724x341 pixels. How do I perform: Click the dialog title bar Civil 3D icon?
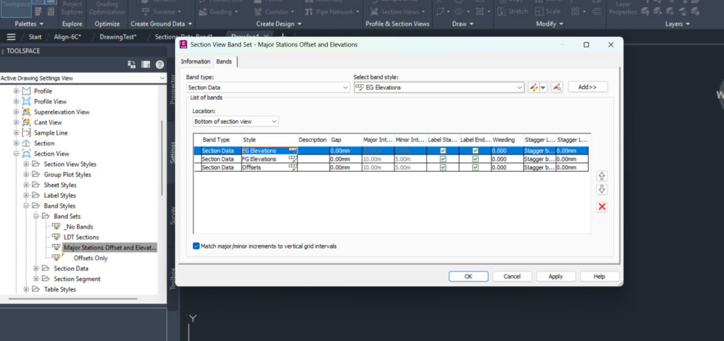(183, 44)
